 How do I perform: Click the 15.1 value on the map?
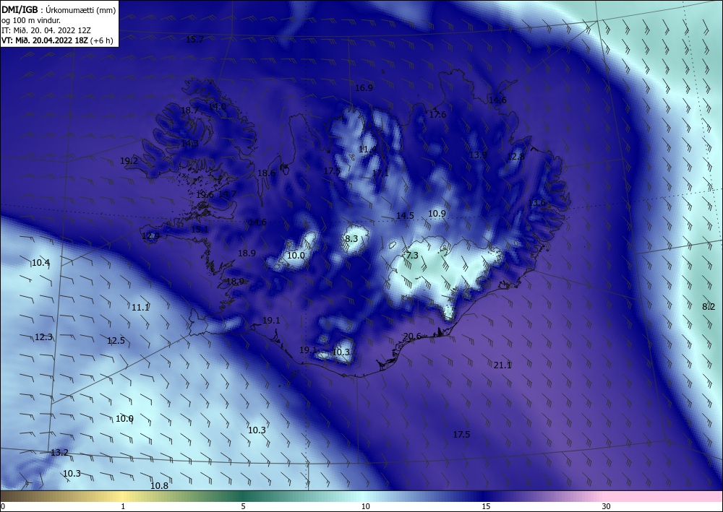coord(200,230)
